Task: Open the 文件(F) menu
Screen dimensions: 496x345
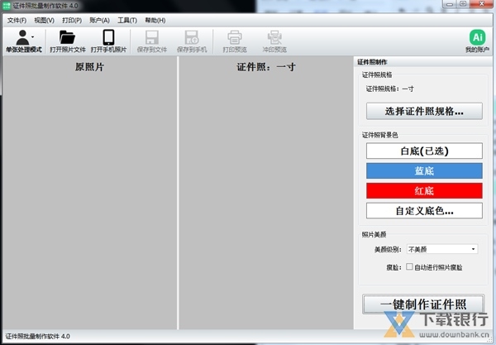Action: tap(17, 21)
